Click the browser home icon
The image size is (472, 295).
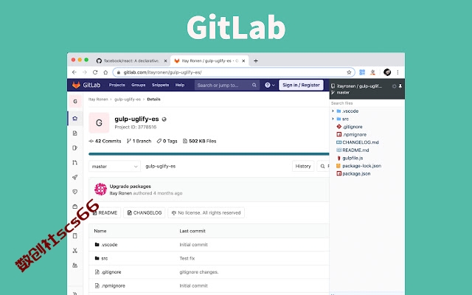tap(105, 72)
